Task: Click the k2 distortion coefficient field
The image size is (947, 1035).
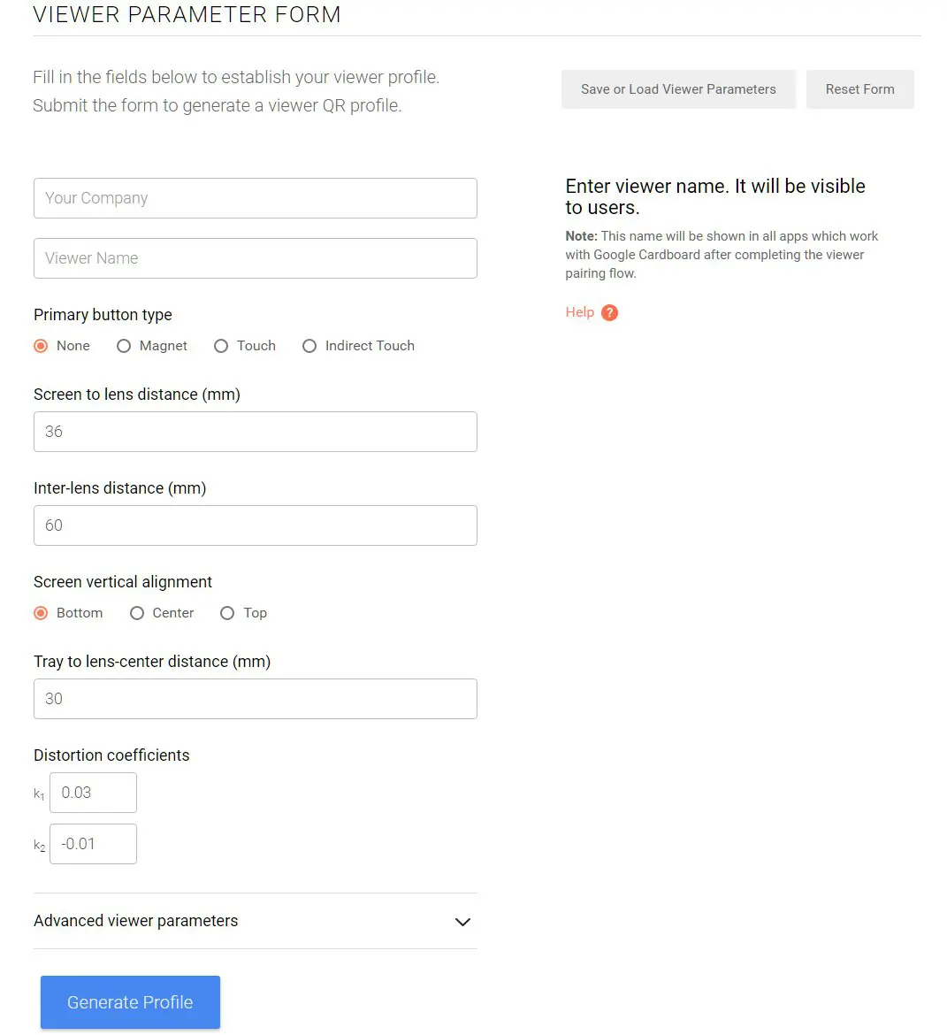Action: [x=93, y=844]
